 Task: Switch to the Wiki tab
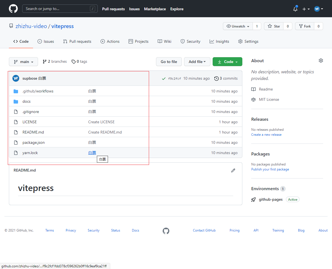point(165,42)
